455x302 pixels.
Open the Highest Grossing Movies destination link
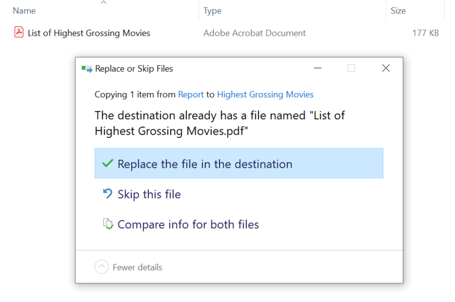(x=265, y=95)
